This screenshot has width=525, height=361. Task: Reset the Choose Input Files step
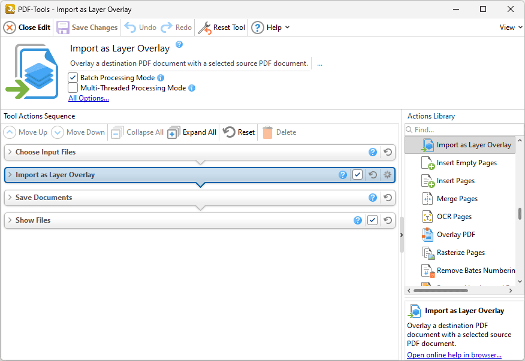coord(388,152)
